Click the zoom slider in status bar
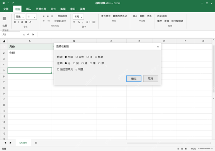 (x=205, y=149)
